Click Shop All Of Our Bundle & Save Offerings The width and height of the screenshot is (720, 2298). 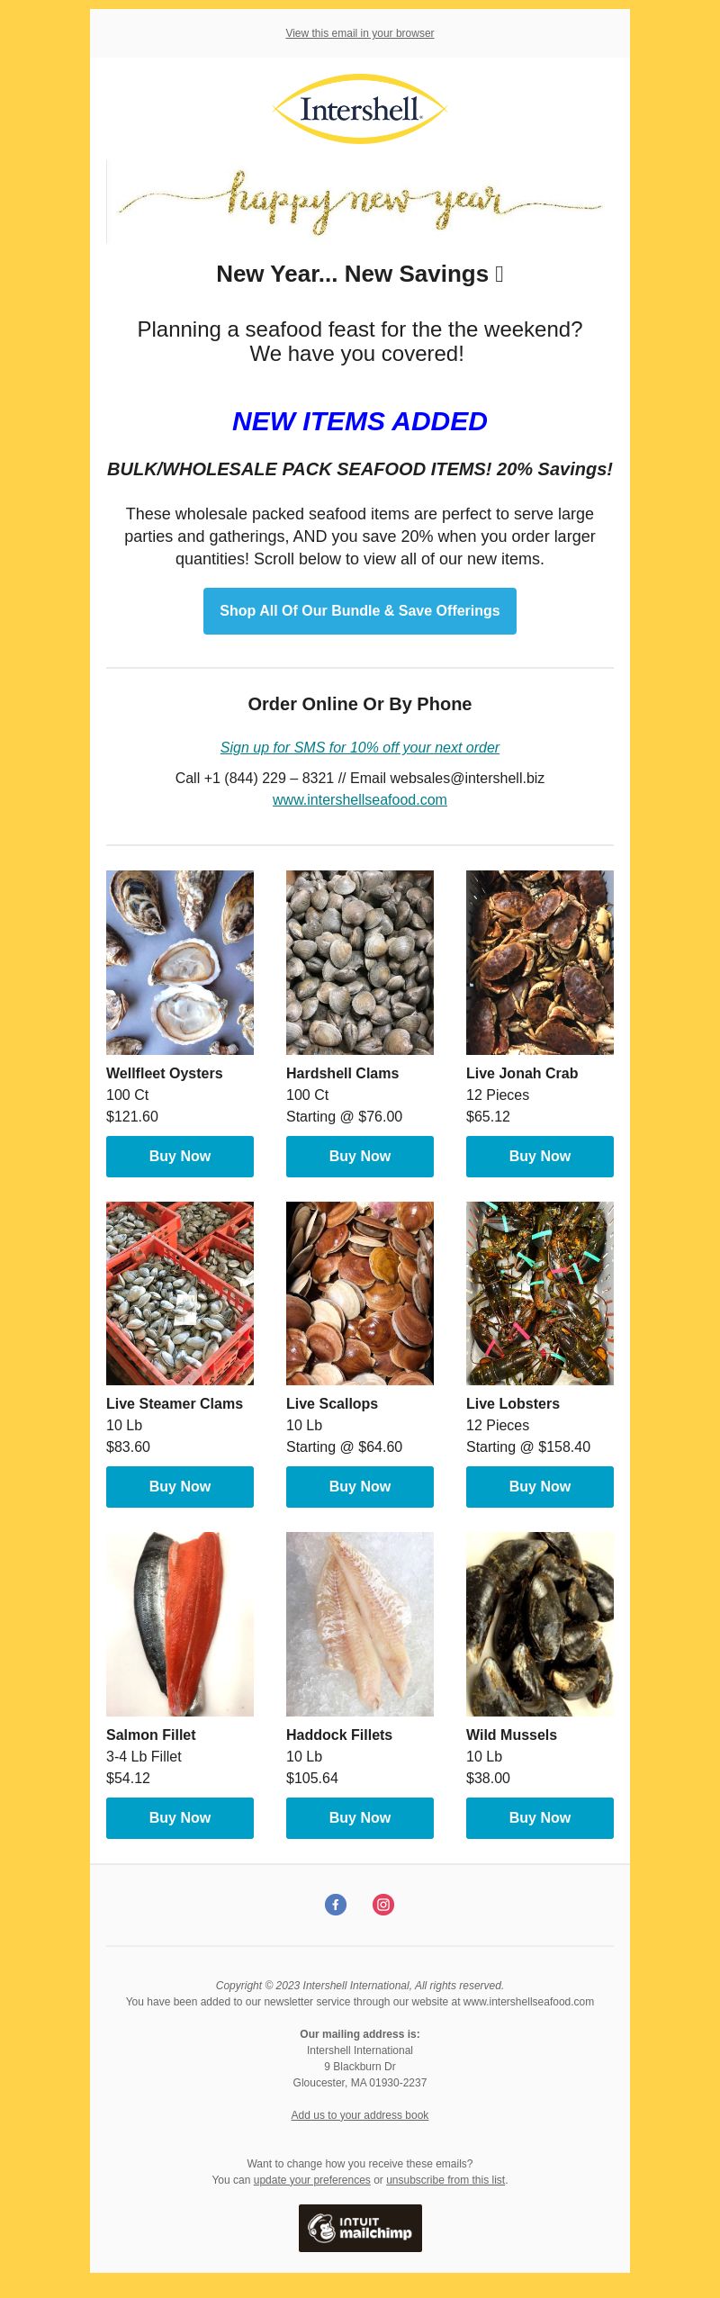(360, 611)
